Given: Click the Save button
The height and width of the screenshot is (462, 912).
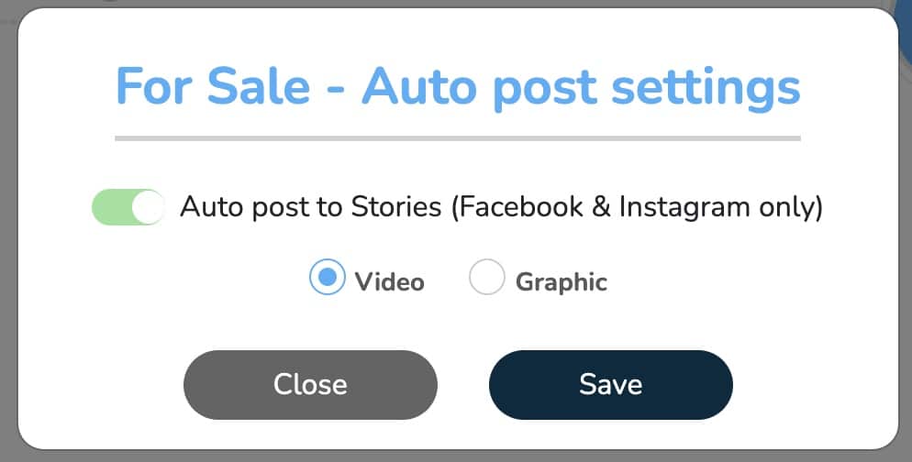Looking at the screenshot, I should [x=611, y=385].
